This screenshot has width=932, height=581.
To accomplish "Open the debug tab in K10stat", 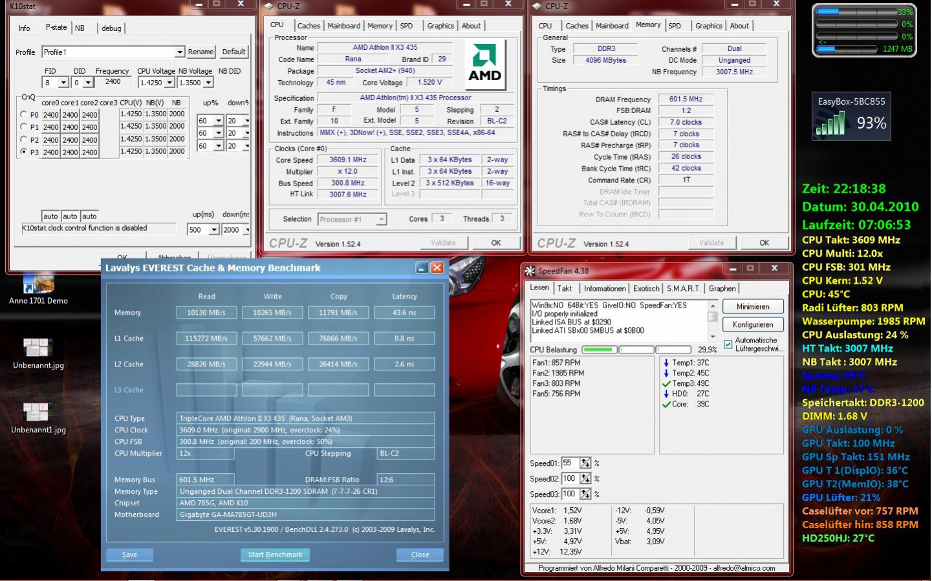I will click(111, 28).
